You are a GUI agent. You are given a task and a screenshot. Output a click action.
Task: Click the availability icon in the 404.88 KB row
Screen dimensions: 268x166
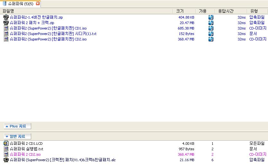[211, 17]
